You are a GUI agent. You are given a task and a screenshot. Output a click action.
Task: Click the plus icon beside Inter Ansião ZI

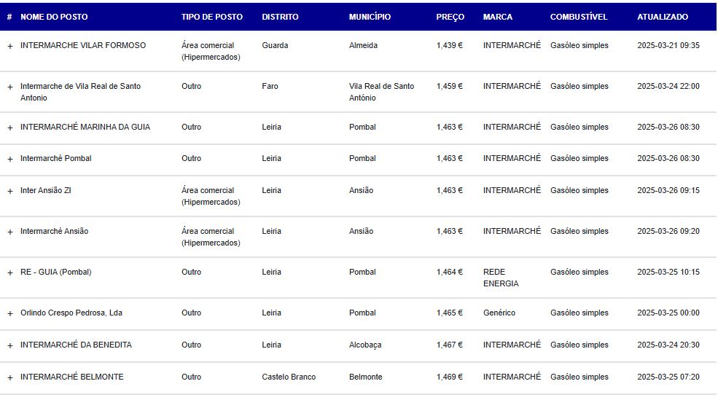click(10, 191)
